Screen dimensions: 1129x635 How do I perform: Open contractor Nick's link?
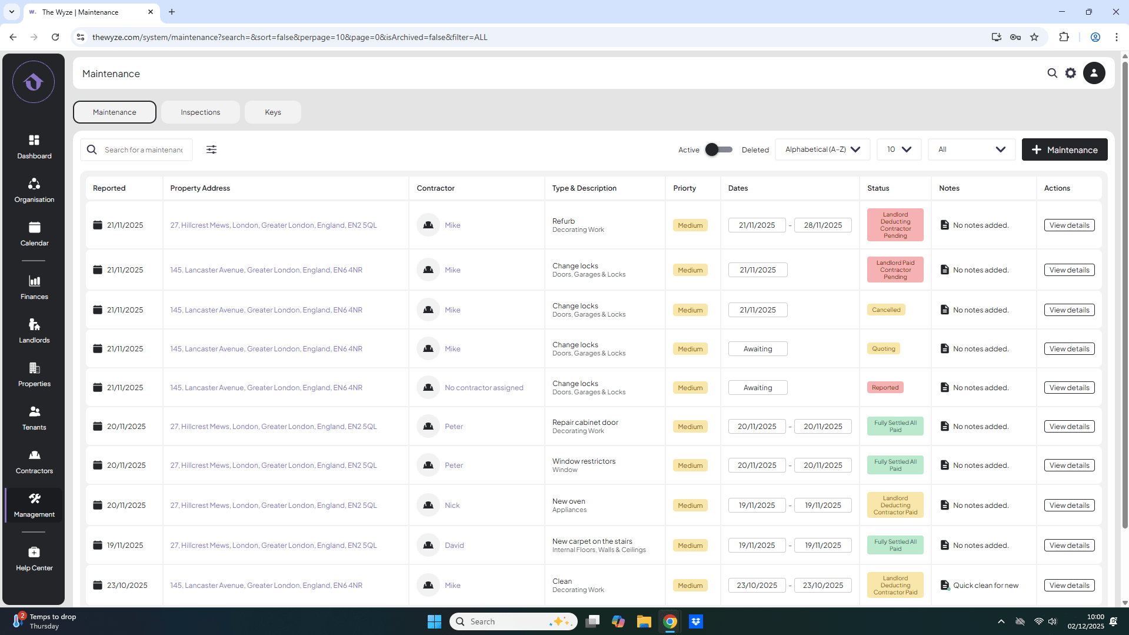click(452, 505)
